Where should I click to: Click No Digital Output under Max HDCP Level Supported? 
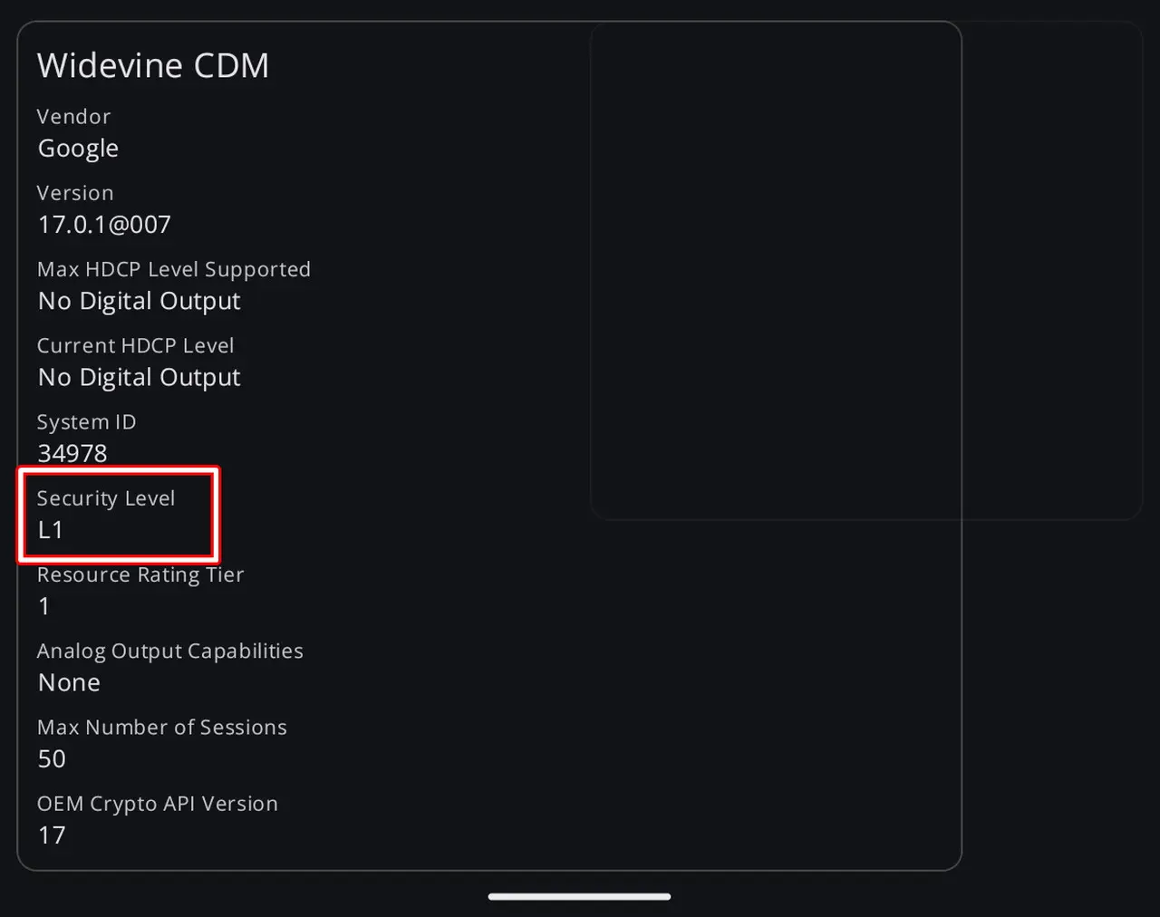(139, 301)
